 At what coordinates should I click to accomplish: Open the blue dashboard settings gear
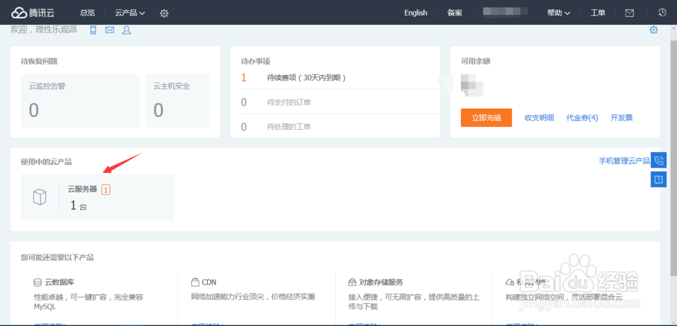(653, 30)
